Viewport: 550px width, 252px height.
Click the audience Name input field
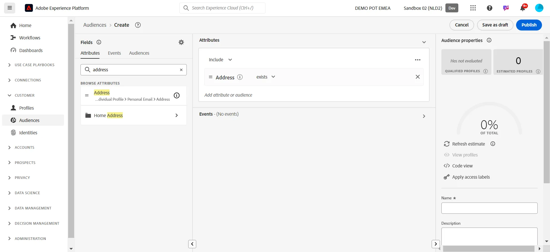pyautogui.click(x=489, y=208)
